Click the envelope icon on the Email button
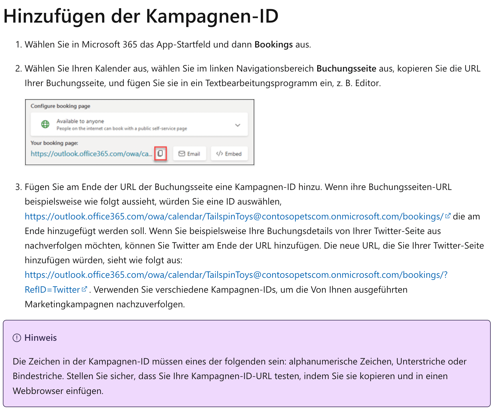The height and width of the screenshot is (412, 497). tap(182, 154)
